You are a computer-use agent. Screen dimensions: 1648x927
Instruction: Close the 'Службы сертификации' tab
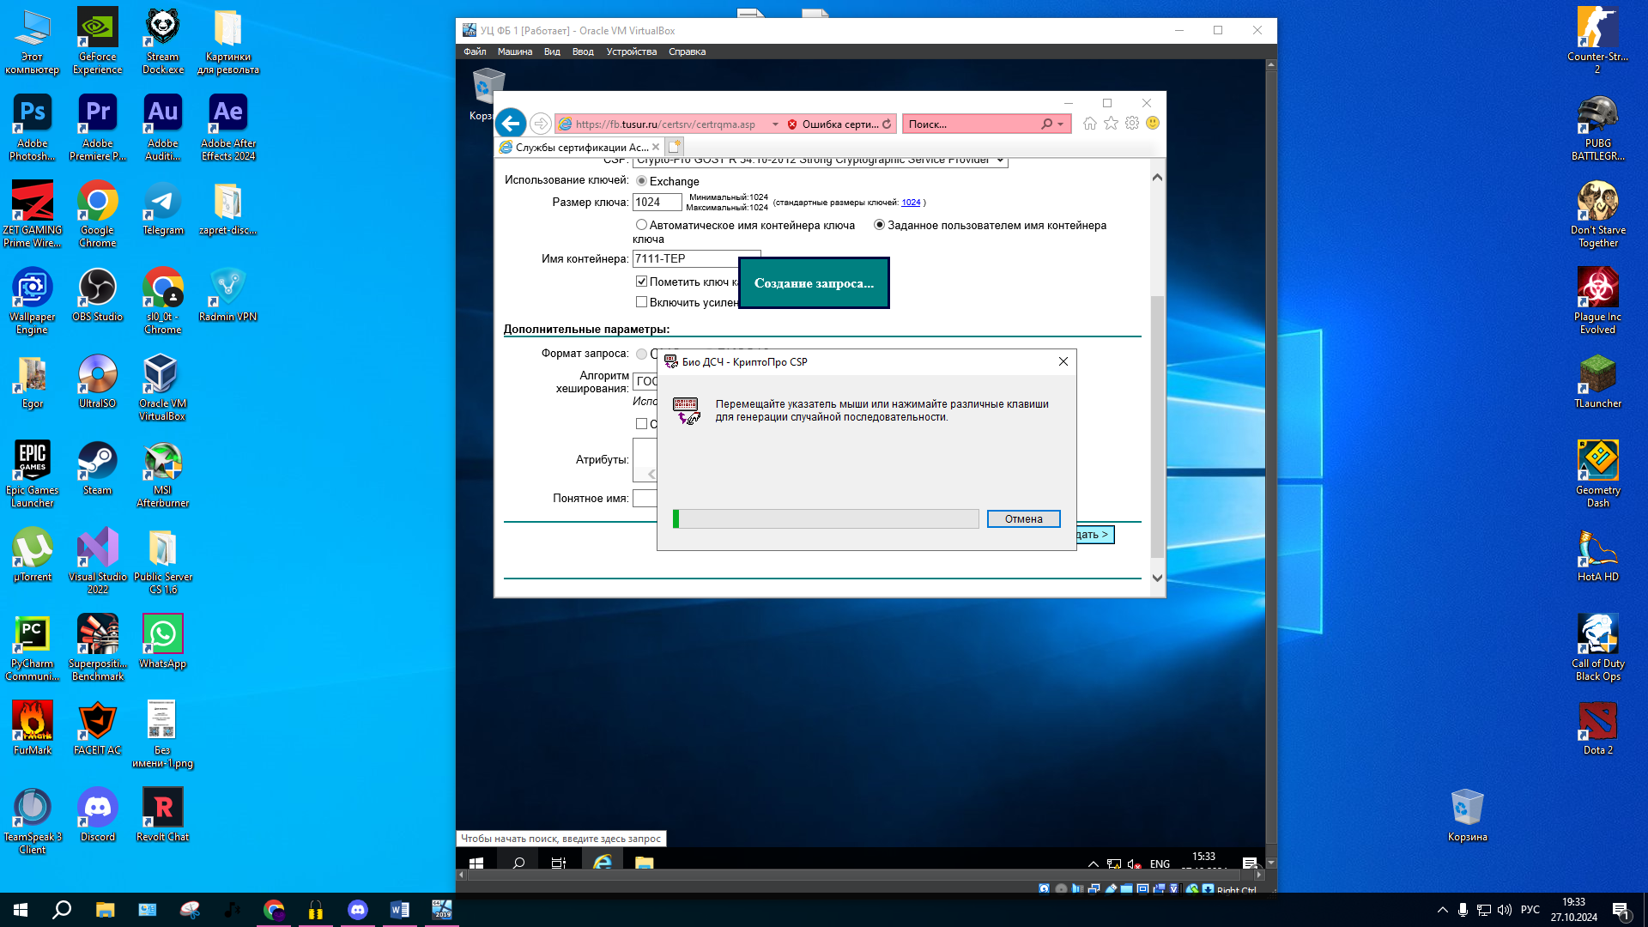point(656,147)
